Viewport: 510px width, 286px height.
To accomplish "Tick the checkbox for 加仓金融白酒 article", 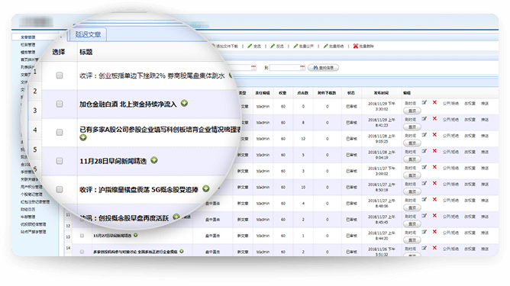I will [x=60, y=104].
